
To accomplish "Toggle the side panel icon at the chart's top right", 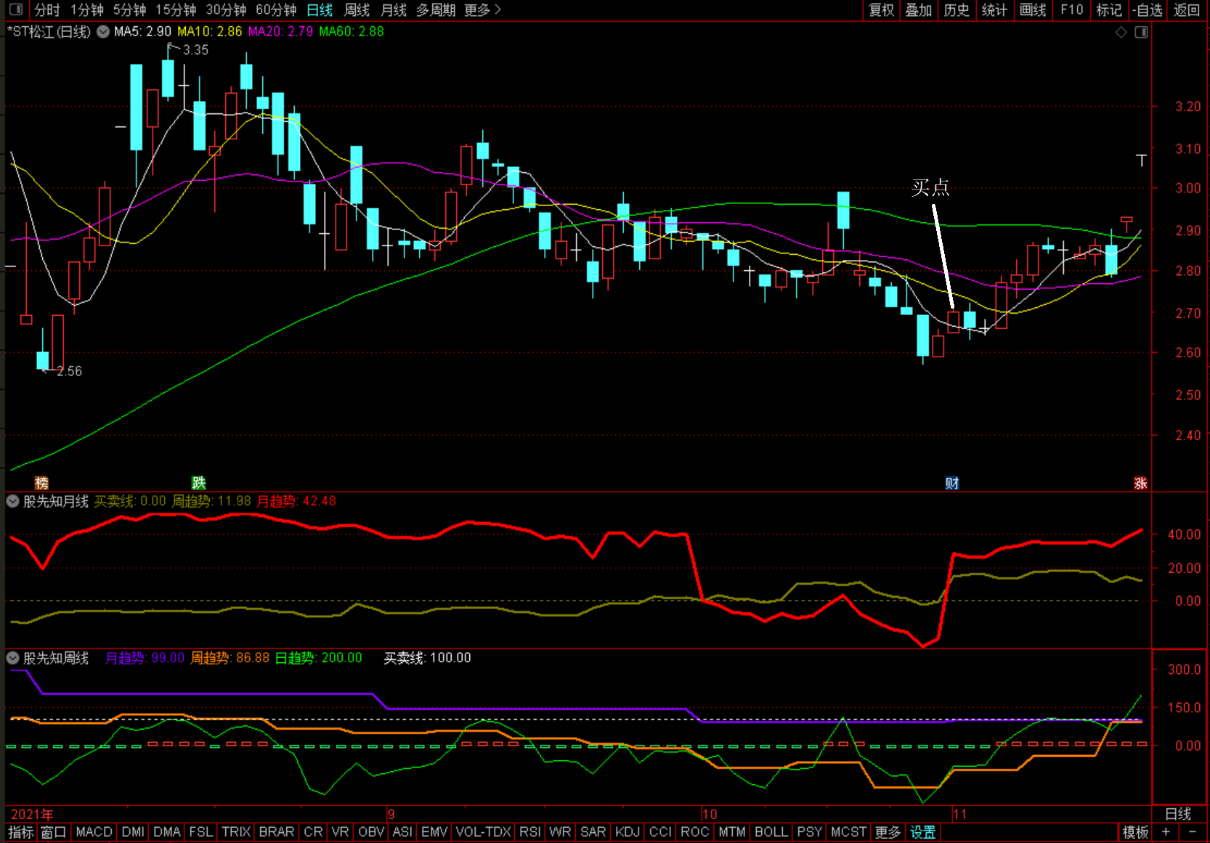I will (x=1142, y=32).
